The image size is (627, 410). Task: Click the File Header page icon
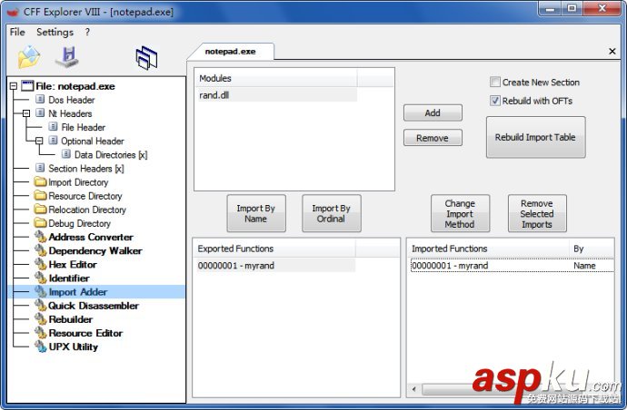click(53, 127)
